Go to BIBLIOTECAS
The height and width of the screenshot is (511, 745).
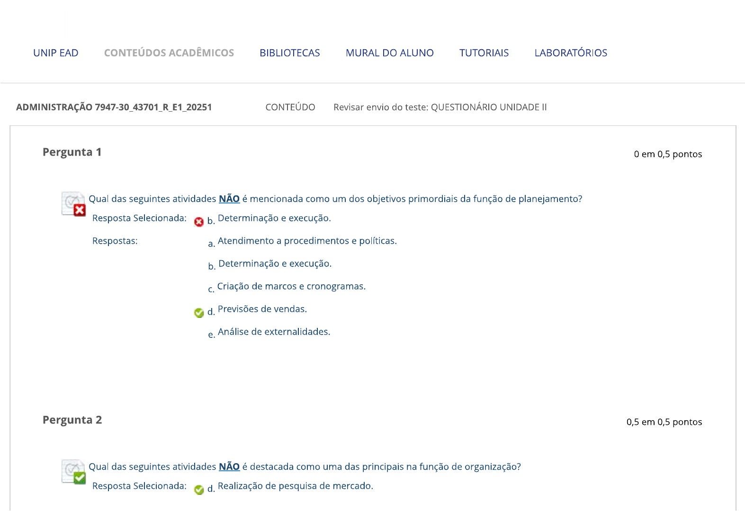click(290, 53)
